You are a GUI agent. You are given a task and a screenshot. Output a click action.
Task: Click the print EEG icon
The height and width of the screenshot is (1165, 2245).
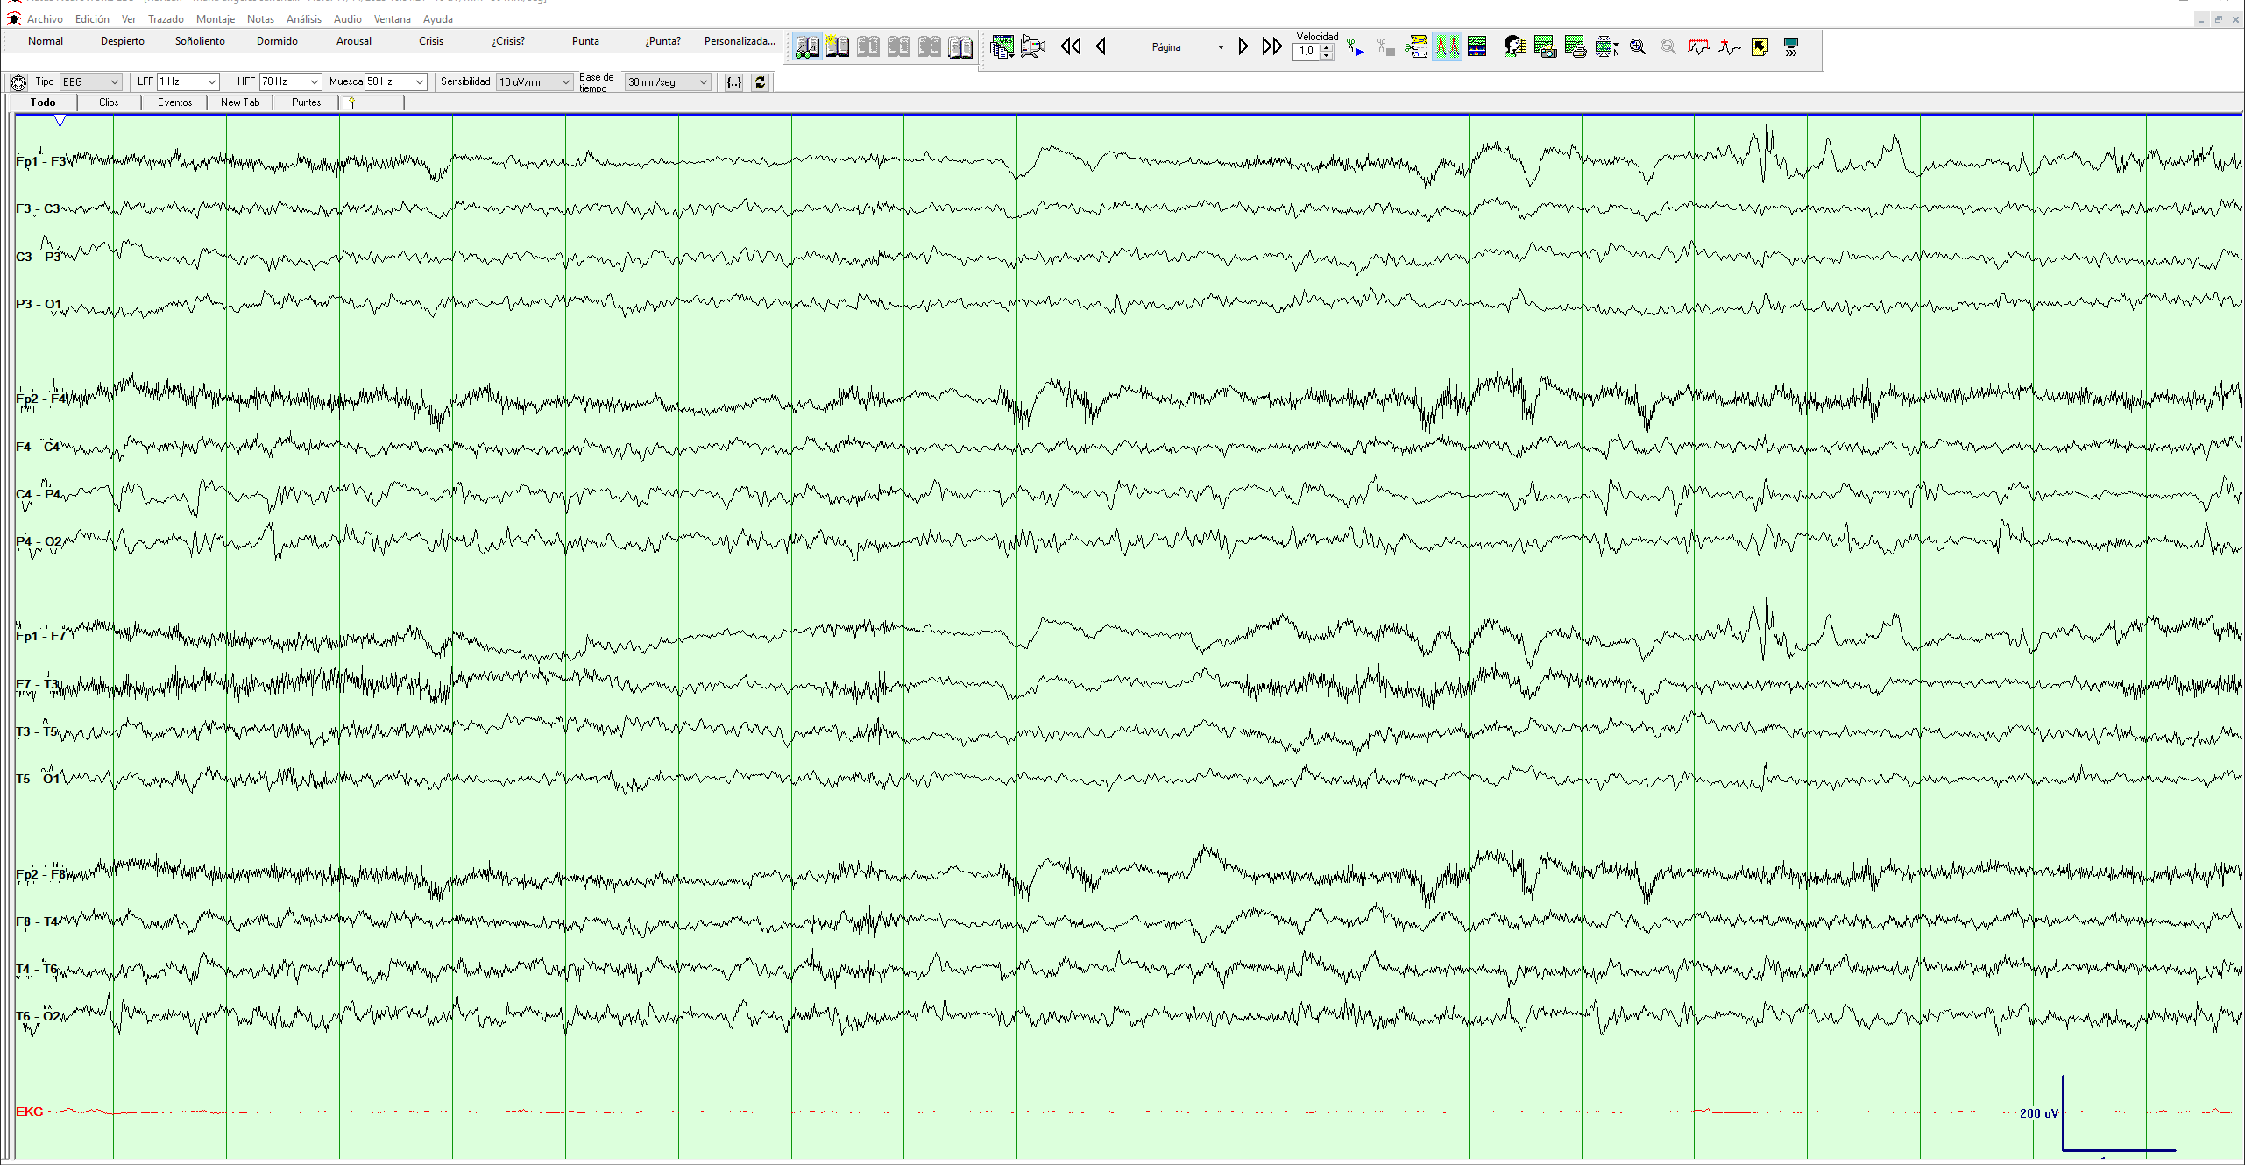coord(1576,46)
